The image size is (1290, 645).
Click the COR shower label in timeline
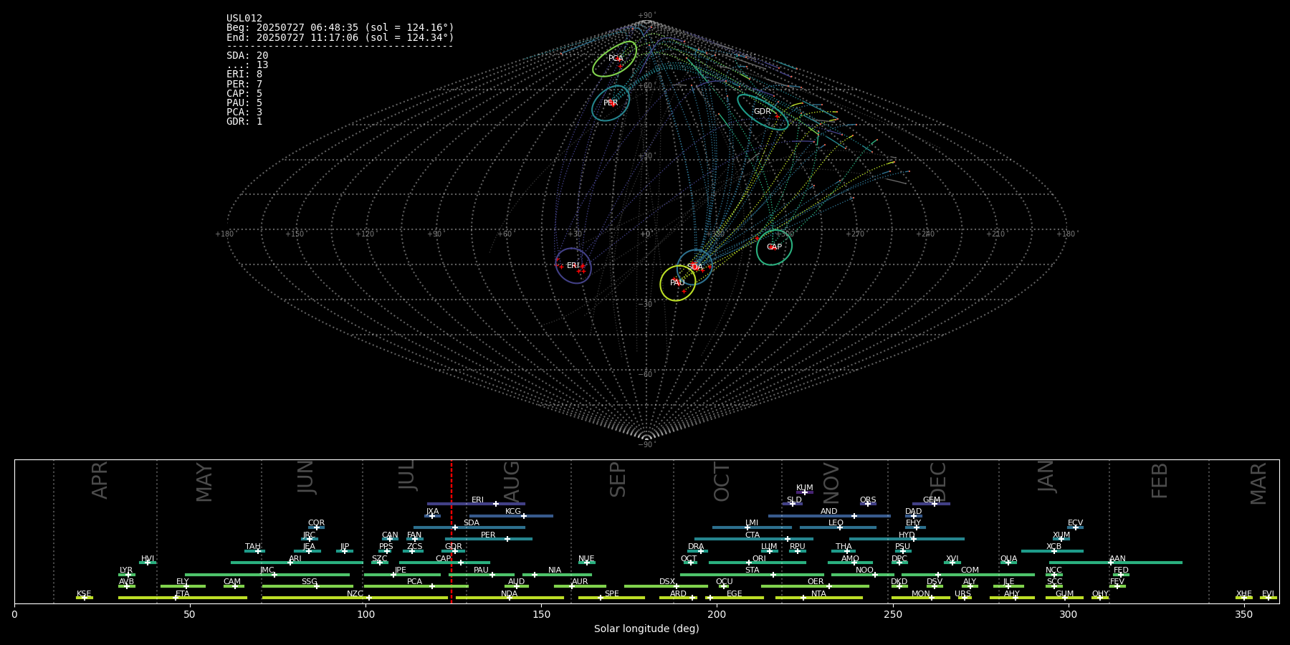316,523
